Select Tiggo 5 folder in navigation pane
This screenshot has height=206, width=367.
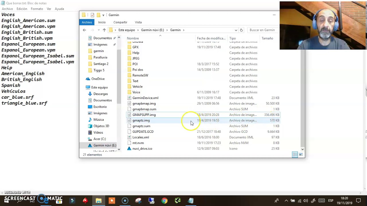(99, 70)
